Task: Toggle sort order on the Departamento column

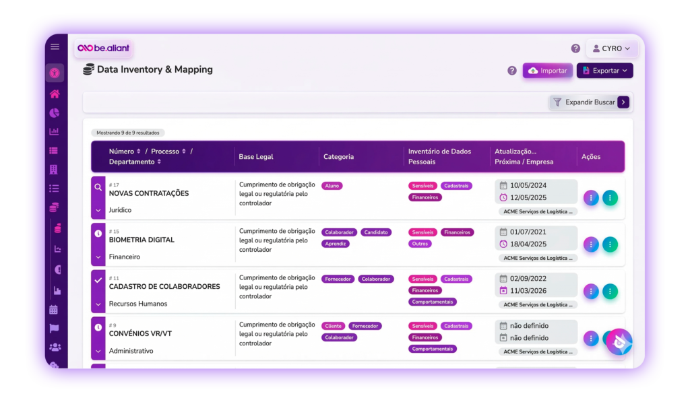Action: pyautogui.click(x=160, y=162)
